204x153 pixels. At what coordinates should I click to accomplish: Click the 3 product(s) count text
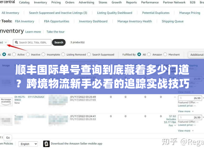pyautogui.click(x=77, y=42)
